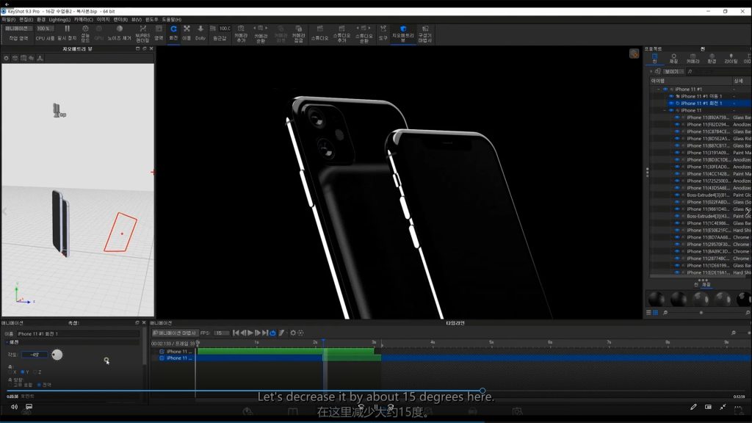This screenshot has height=423, width=752.
Task: Select the 회전 (Tumble) camera tool
Action: coord(173,32)
